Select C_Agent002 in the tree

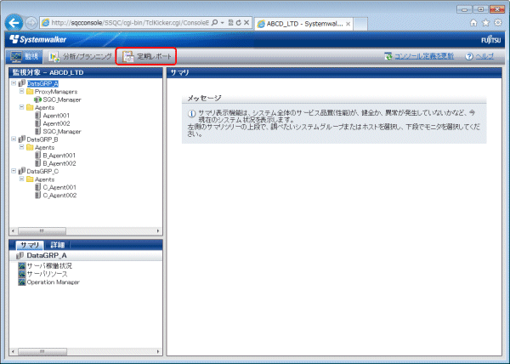(x=59, y=195)
